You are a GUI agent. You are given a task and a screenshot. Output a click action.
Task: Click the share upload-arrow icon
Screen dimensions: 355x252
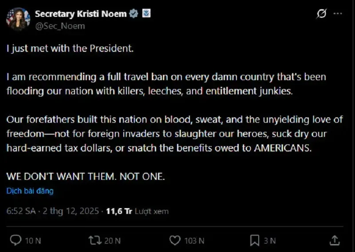tap(334, 240)
